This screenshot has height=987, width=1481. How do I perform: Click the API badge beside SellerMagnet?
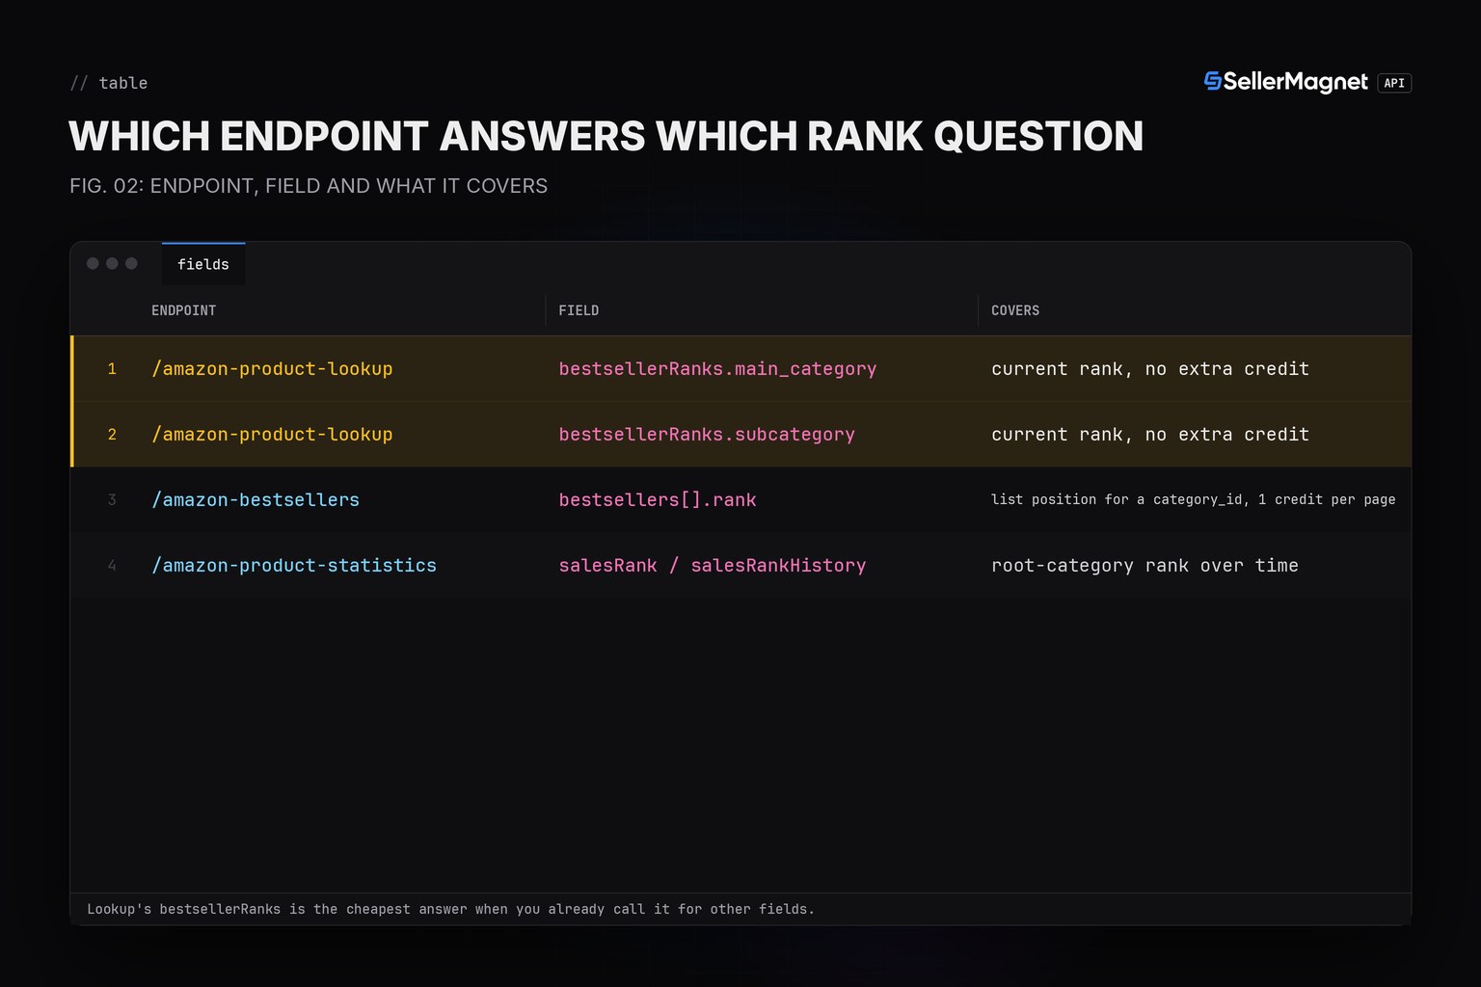tap(1394, 83)
